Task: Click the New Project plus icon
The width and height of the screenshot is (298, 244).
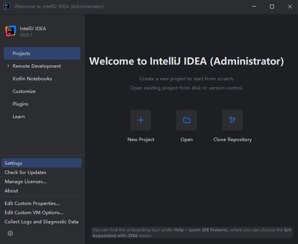Action: [141, 120]
